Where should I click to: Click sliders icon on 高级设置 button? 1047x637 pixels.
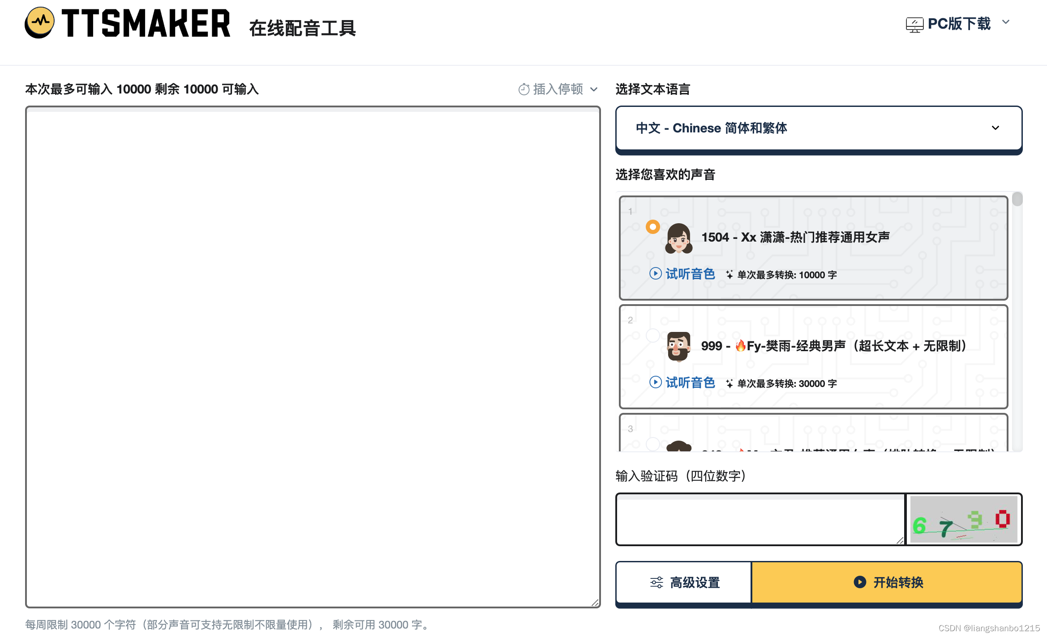pos(657,582)
